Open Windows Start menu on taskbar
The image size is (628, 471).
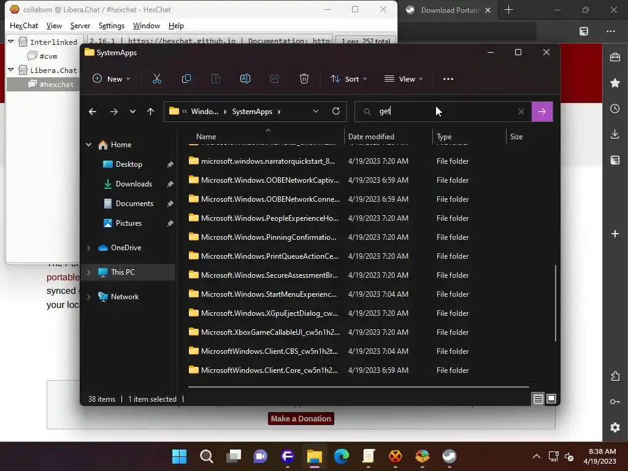click(180, 456)
